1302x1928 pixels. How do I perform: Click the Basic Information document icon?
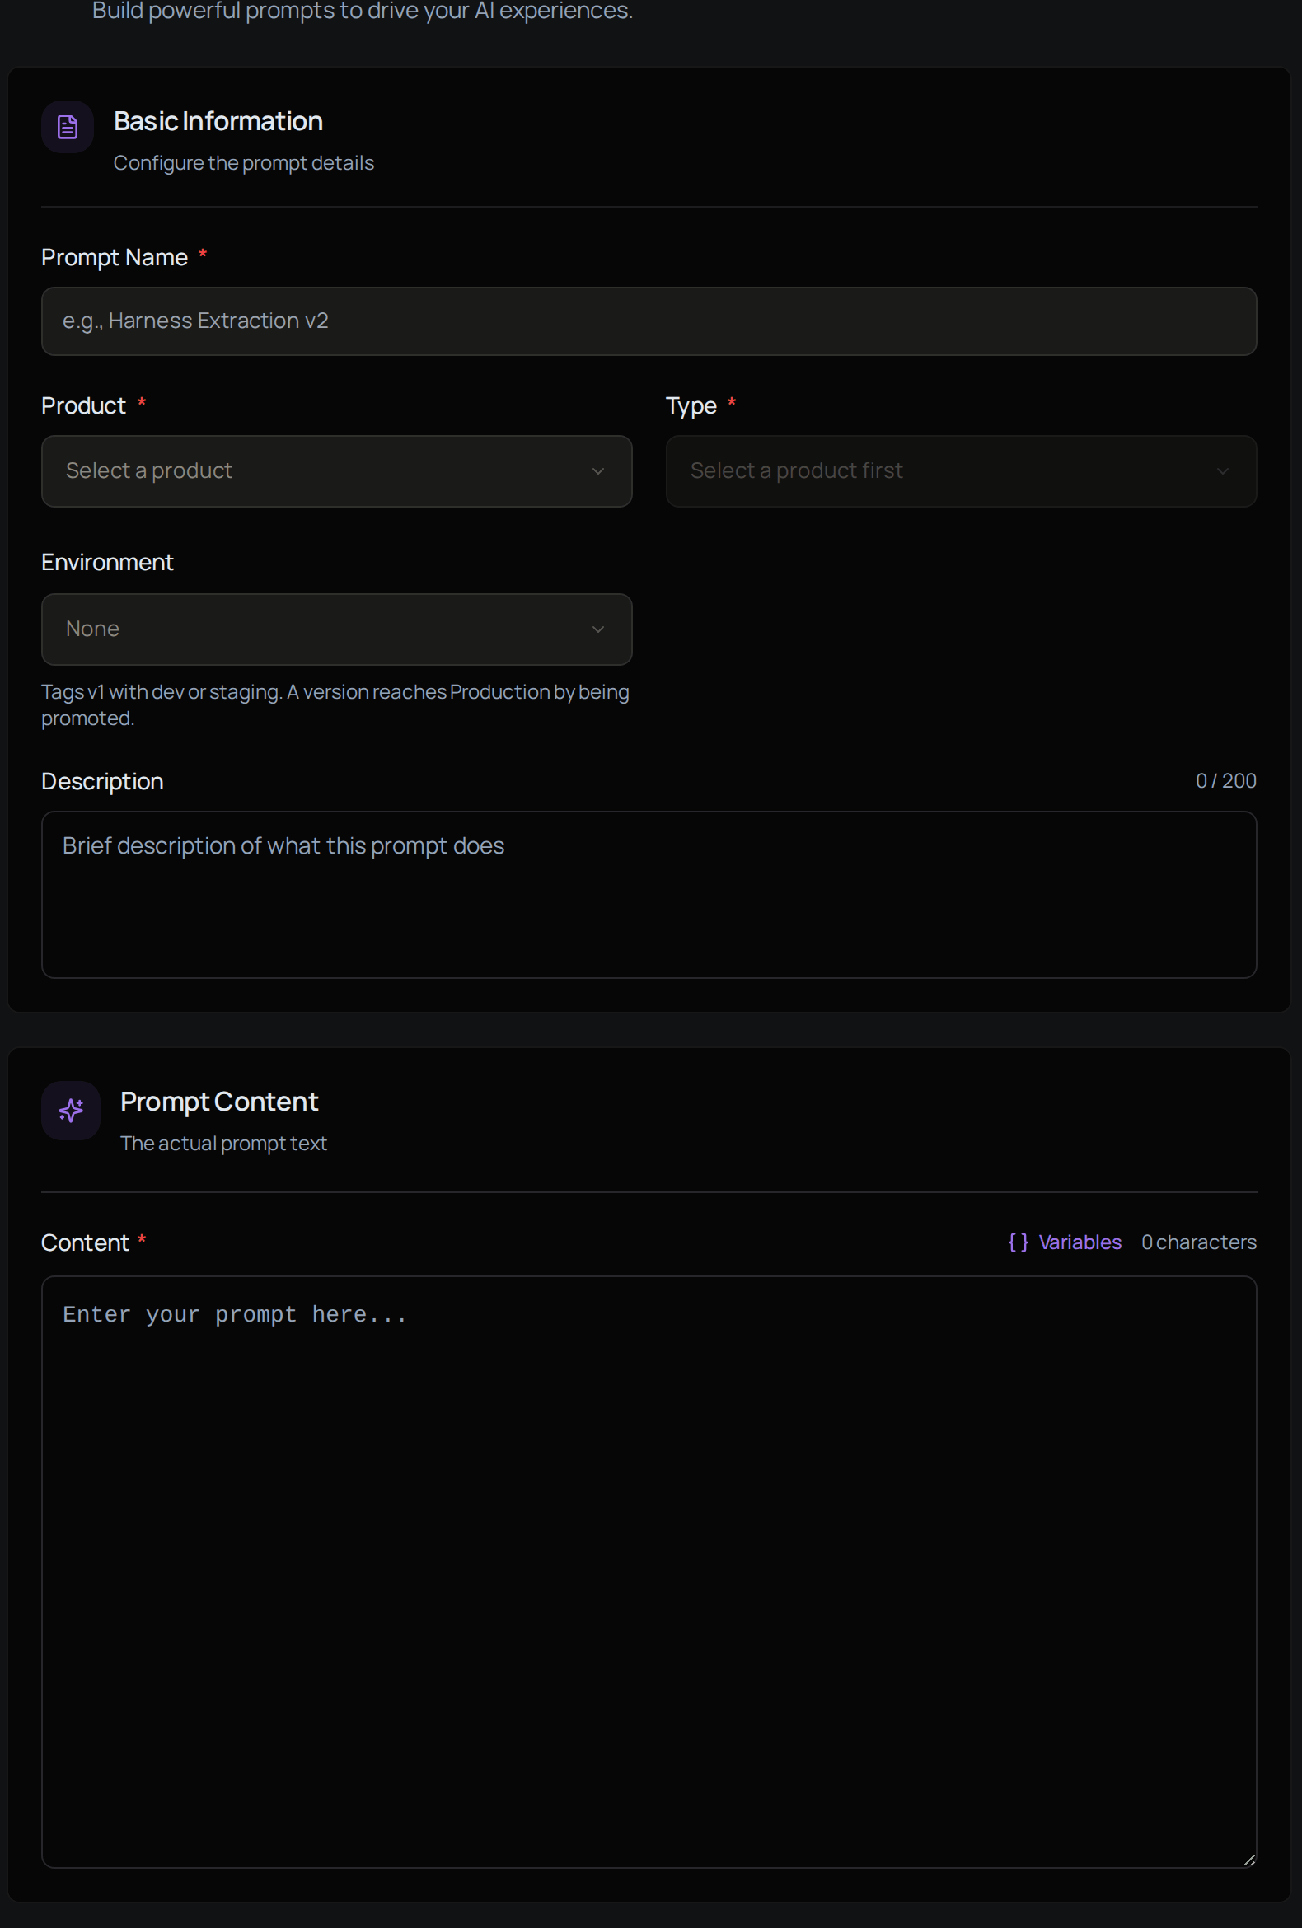click(x=68, y=127)
